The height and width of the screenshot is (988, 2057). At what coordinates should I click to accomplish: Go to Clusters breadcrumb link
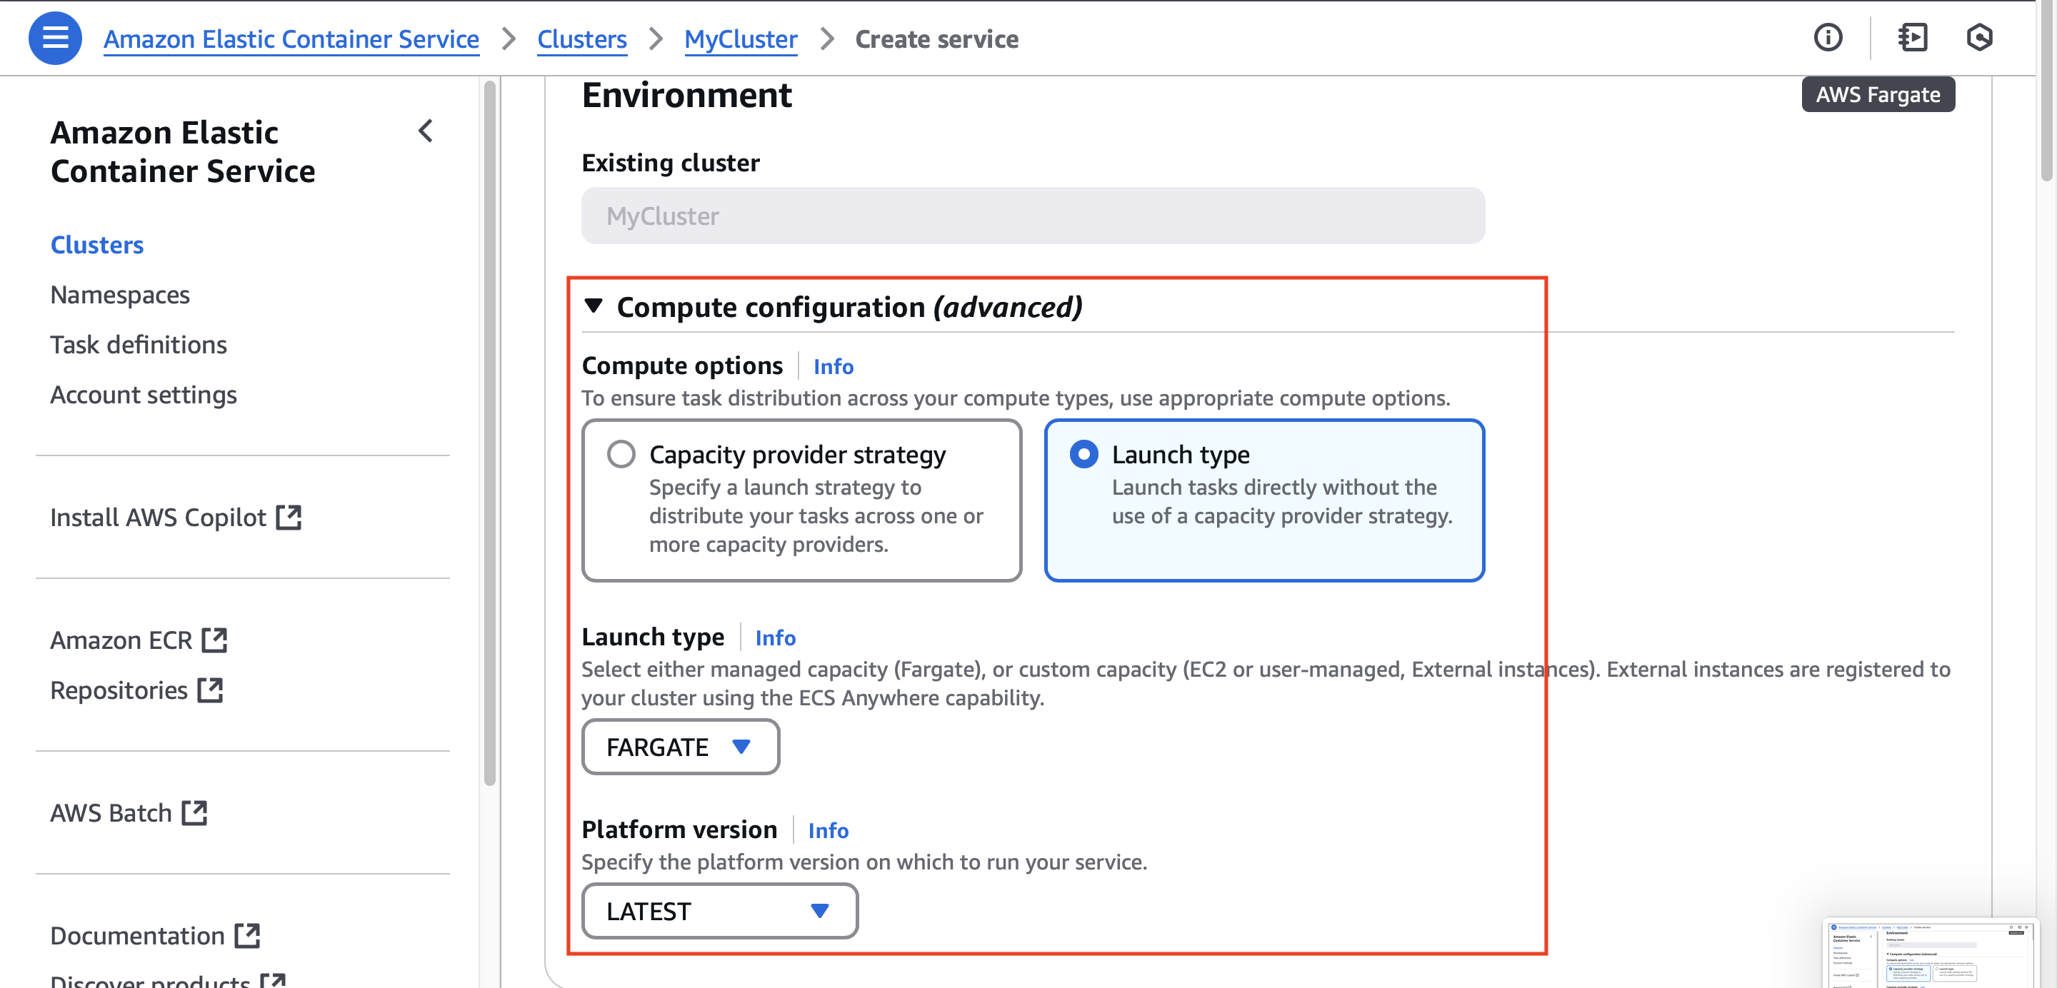(581, 39)
